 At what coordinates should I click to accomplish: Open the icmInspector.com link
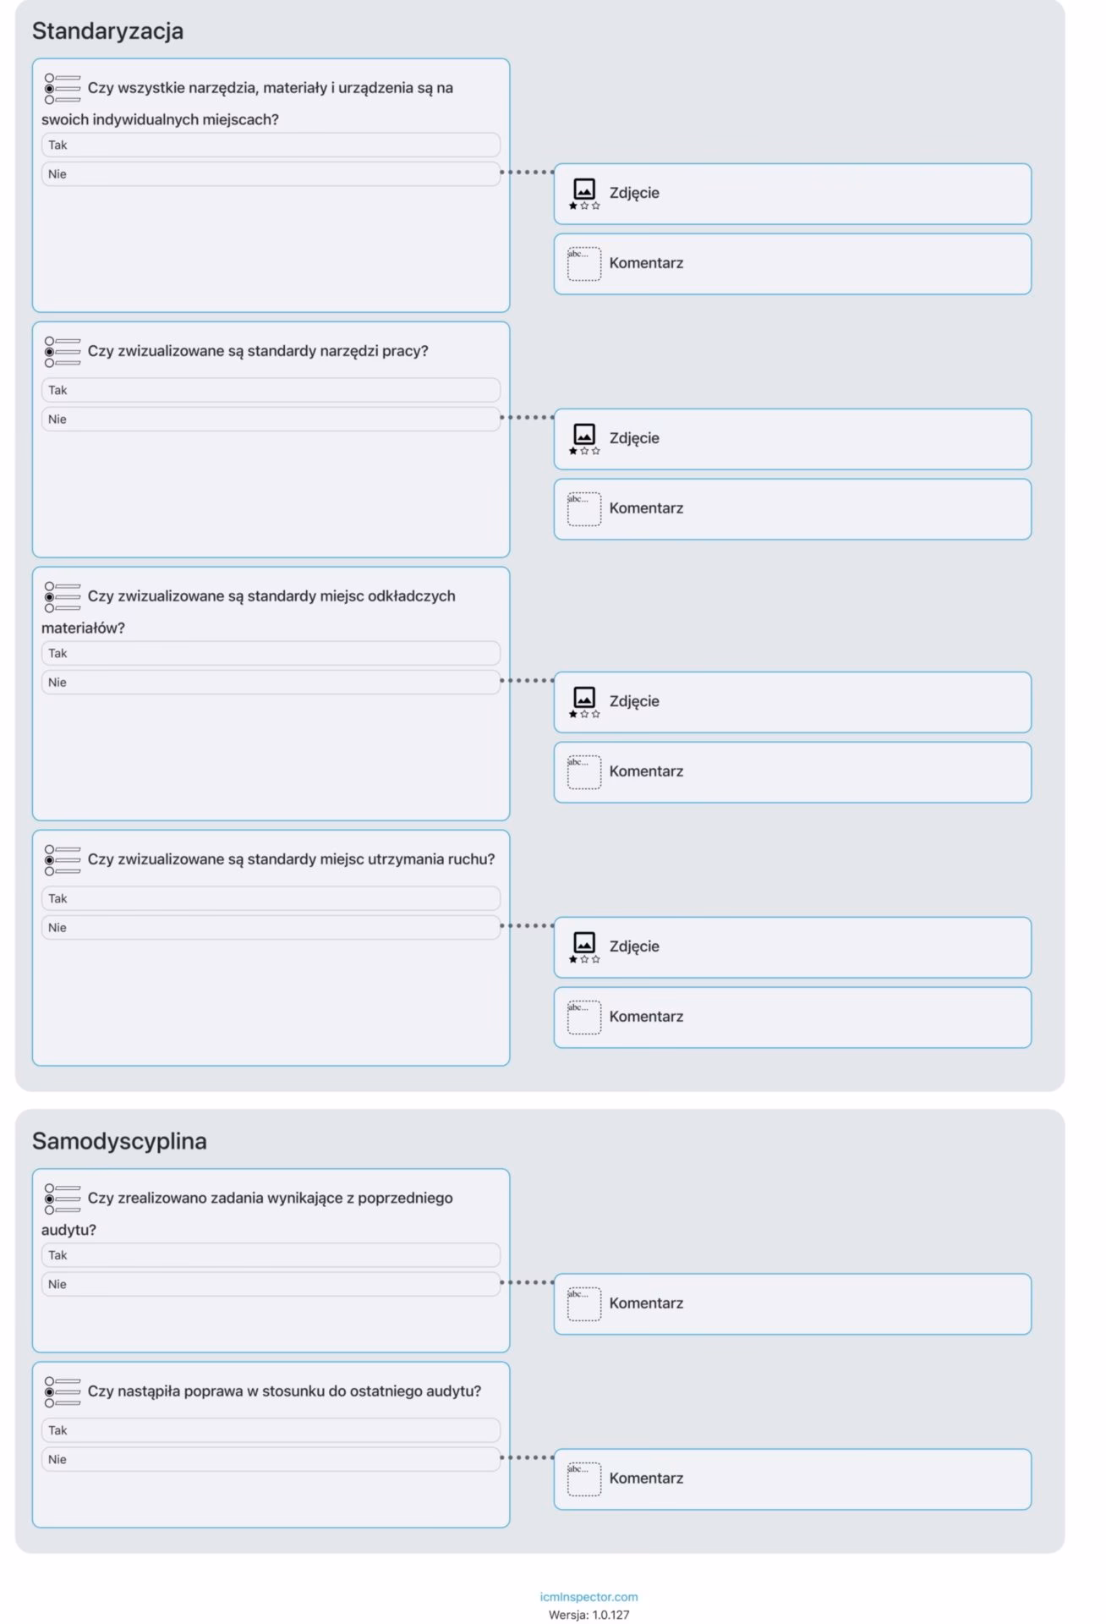(x=589, y=1597)
